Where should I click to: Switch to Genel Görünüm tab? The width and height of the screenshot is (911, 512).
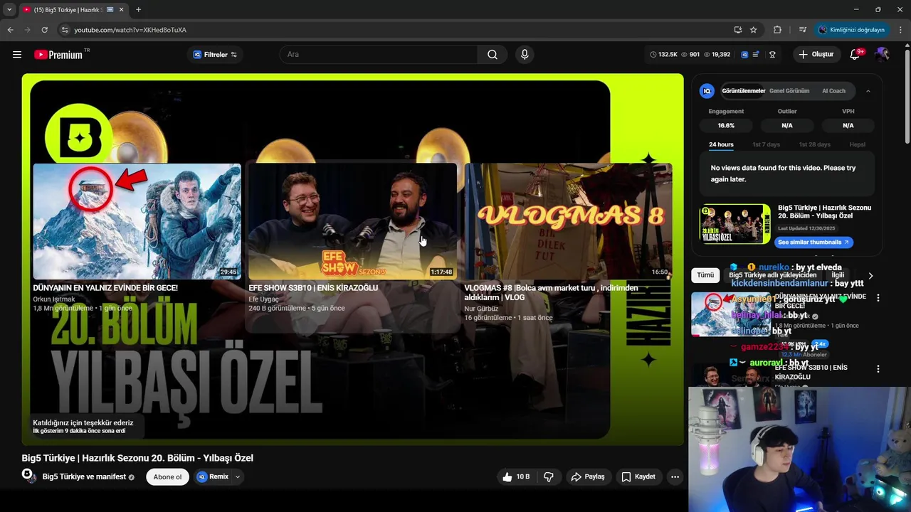[x=789, y=91]
